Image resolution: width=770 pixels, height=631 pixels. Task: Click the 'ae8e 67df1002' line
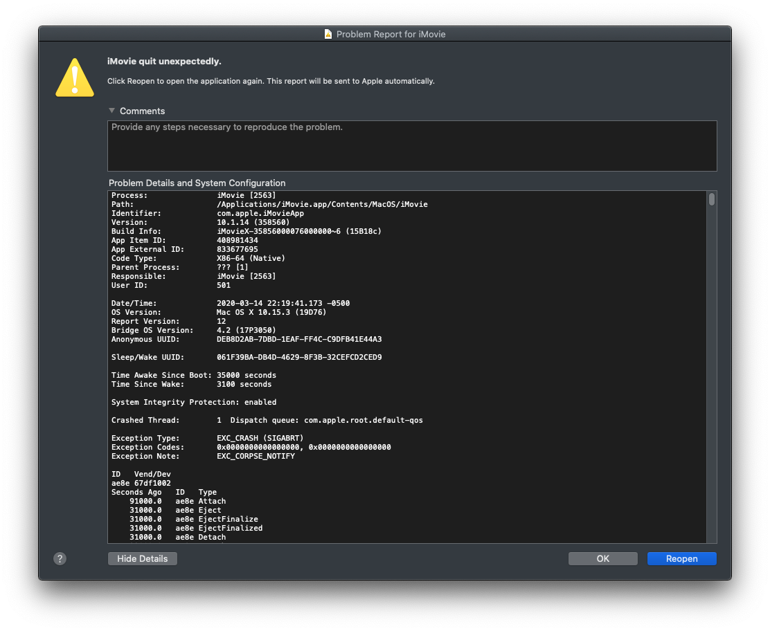[x=141, y=484]
